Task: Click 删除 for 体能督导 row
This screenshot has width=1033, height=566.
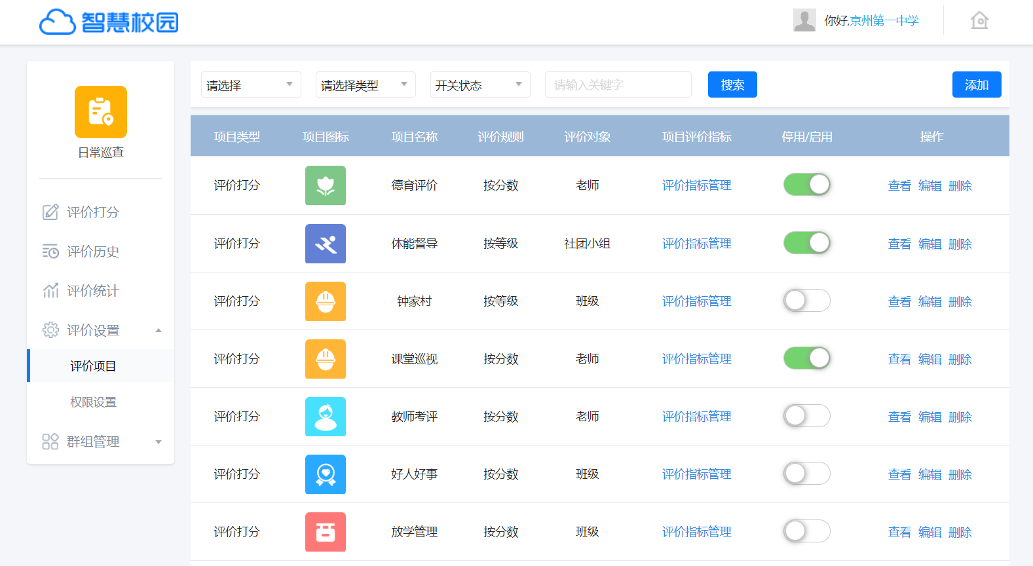Action: (960, 244)
